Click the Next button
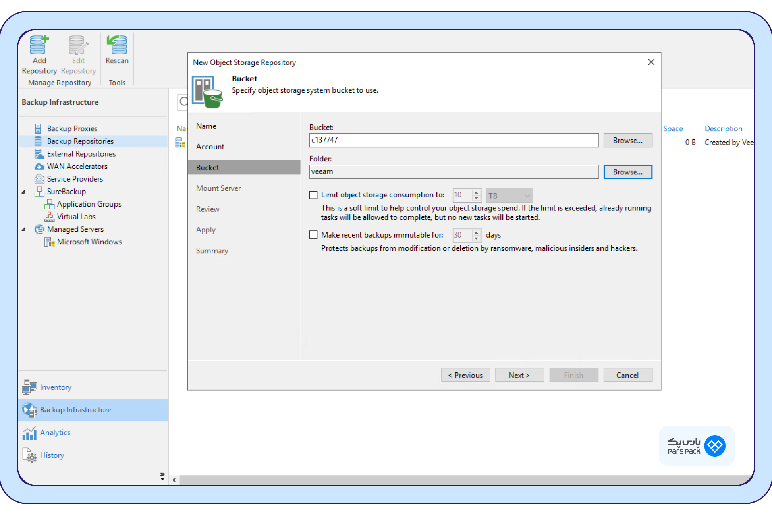This screenshot has height=515, width=772. [519, 375]
